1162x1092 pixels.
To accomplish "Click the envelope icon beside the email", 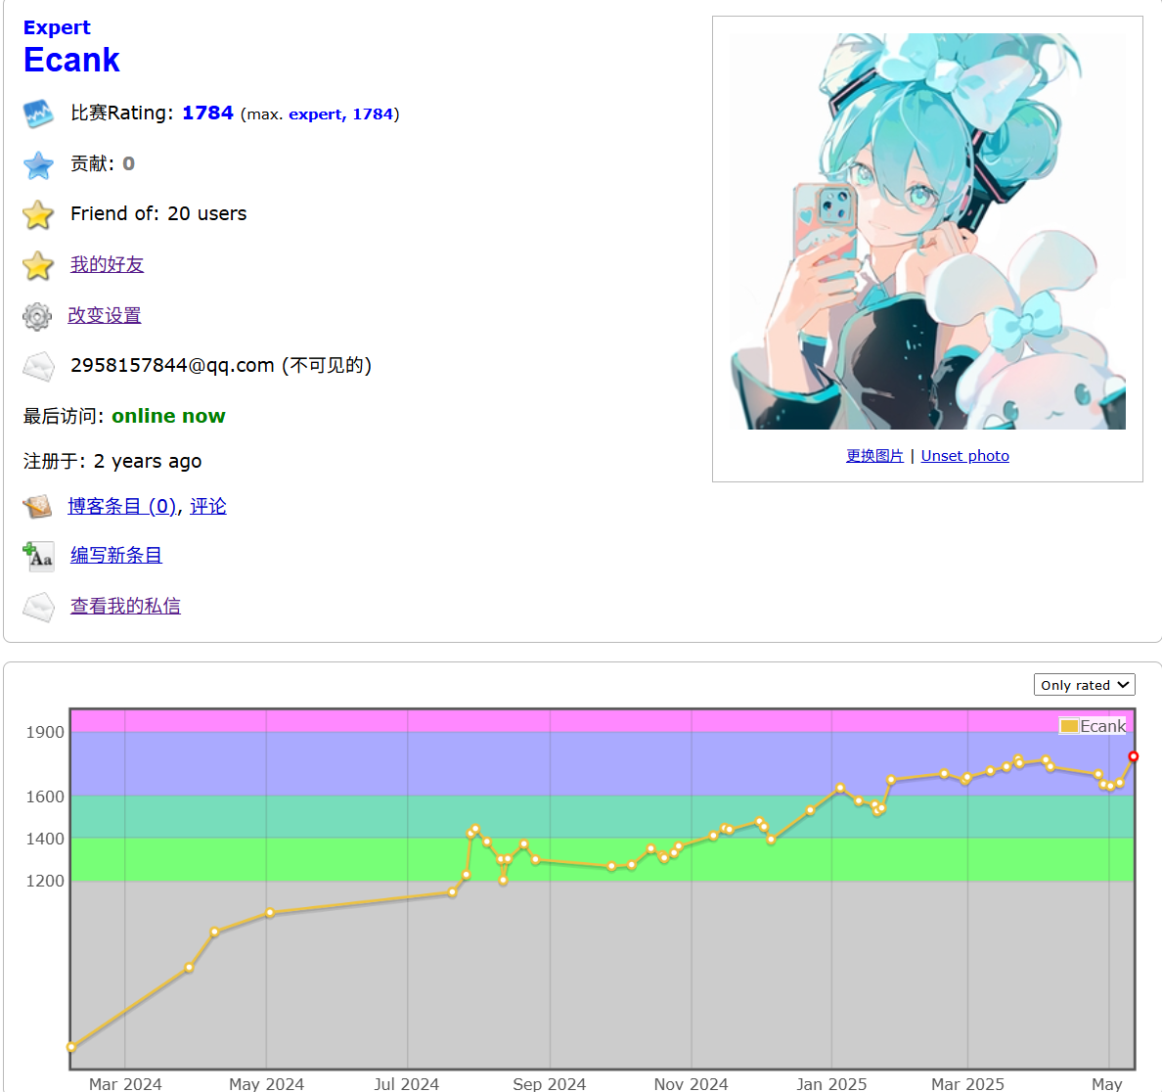I will pos(38,366).
